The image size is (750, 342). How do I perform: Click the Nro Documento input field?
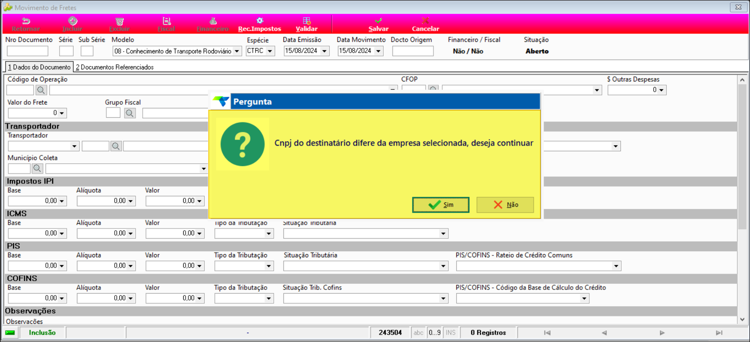tap(28, 51)
